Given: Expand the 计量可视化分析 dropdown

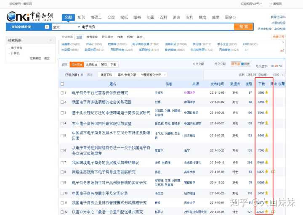Looking at the screenshot, I should click(165, 75).
